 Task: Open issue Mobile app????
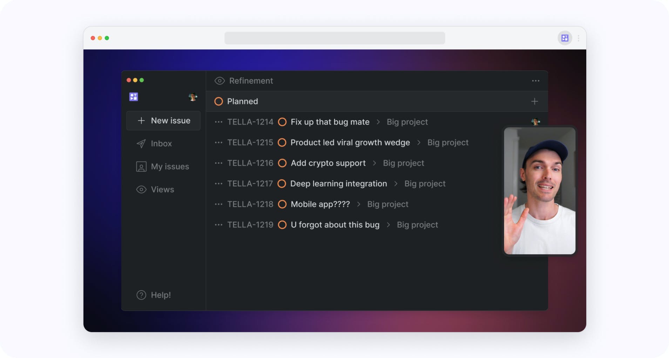tap(320, 204)
